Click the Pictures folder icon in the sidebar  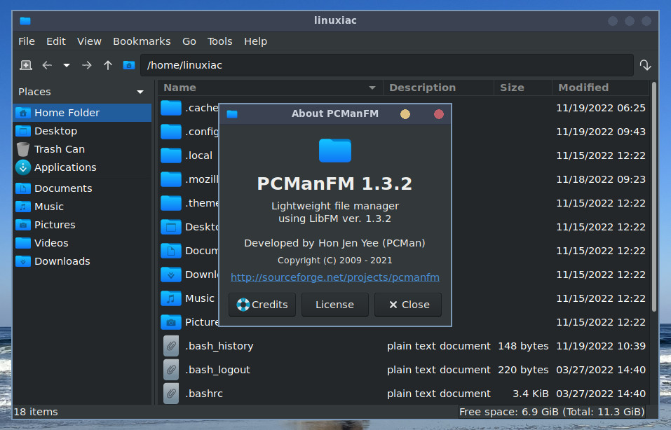(x=23, y=224)
